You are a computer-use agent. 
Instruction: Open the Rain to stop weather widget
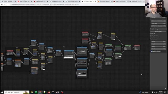point(144,92)
